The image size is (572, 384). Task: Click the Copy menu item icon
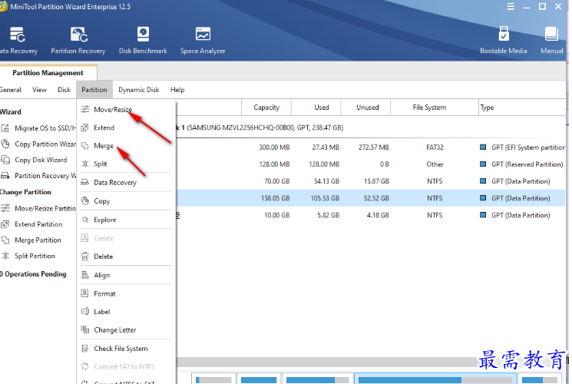click(x=85, y=200)
